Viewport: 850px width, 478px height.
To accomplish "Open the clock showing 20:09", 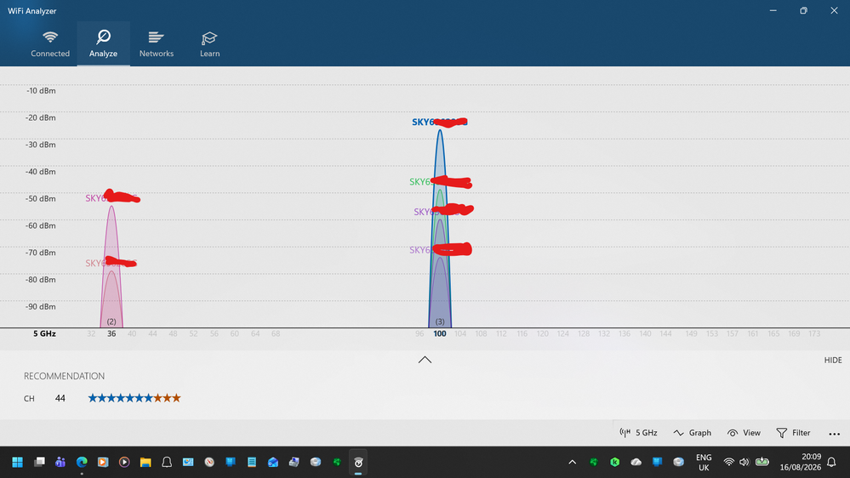I will (800, 463).
